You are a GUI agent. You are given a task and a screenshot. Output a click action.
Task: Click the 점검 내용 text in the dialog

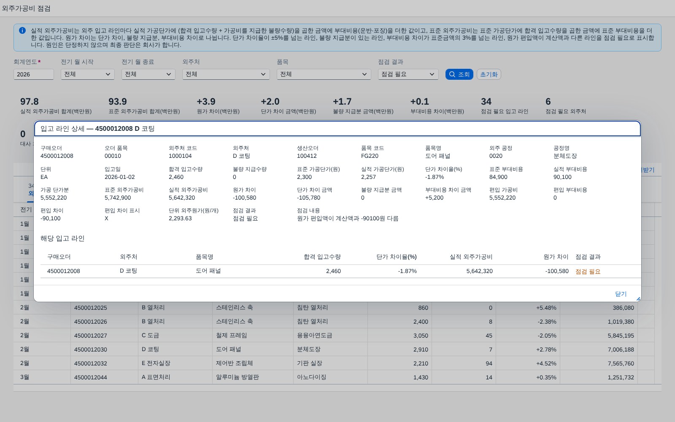[348, 219]
